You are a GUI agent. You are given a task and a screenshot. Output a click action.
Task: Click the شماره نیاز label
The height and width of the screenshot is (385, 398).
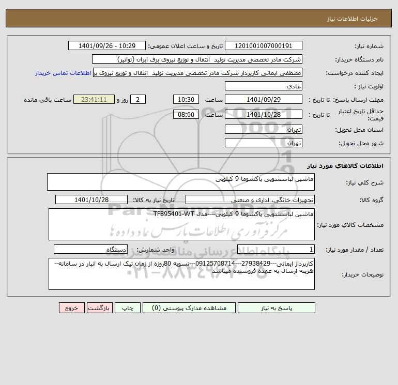369,46
